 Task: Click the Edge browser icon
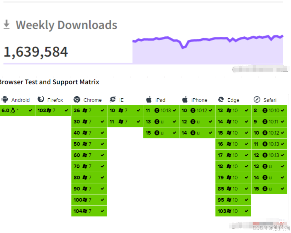[221, 100]
